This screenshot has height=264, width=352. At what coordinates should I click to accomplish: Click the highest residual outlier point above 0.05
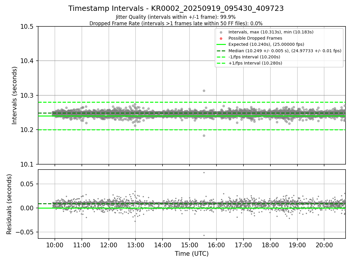coord(204,172)
